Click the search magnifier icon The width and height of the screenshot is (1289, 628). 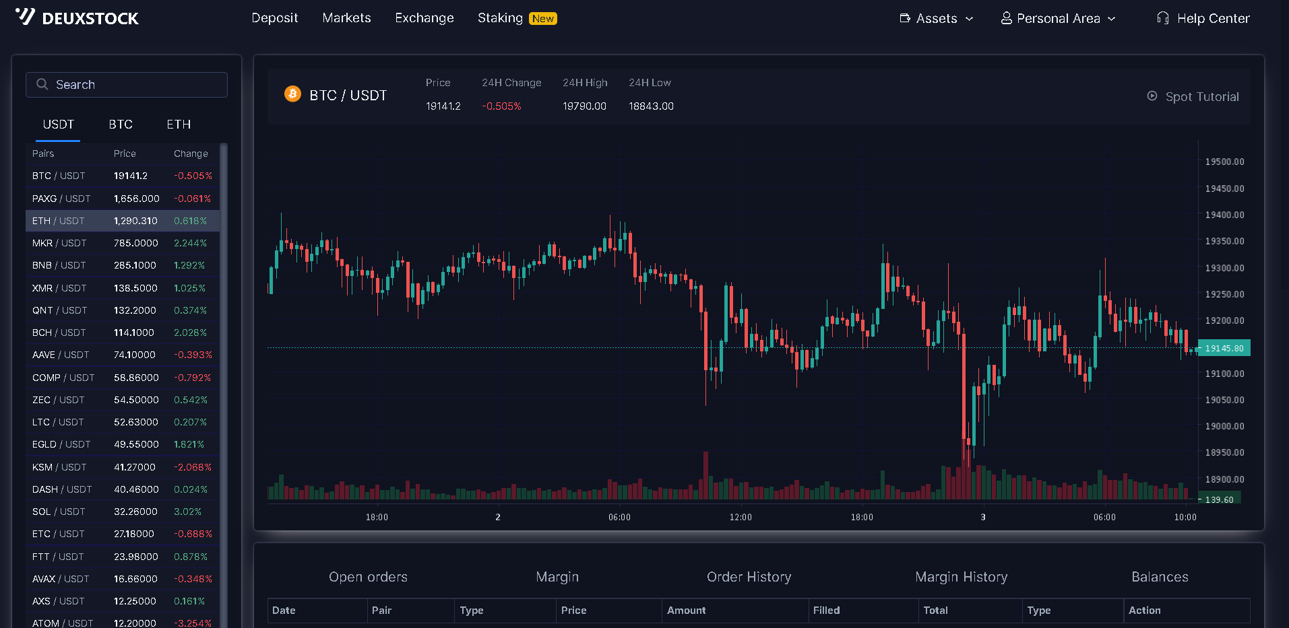(42, 84)
